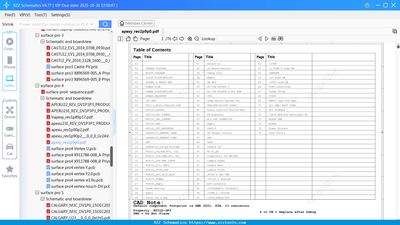Viewport: 400px width, 225px height.
Task: Click the M.2 SSD CONNECTOR contents entry
Action: click(220, 119)
